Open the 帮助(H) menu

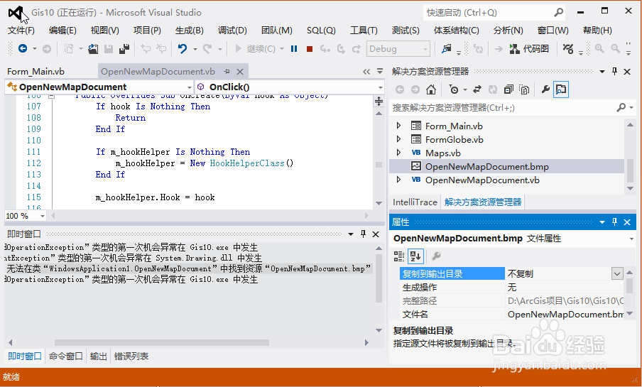[597, 31]
